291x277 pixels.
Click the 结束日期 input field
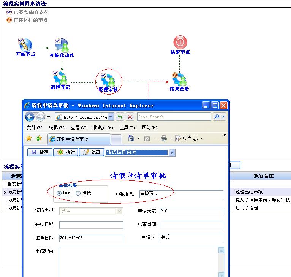(x=192, y=225)
